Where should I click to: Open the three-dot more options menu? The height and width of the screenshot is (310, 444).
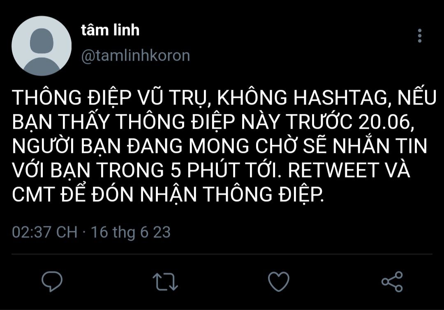click(x=420, y=36)
